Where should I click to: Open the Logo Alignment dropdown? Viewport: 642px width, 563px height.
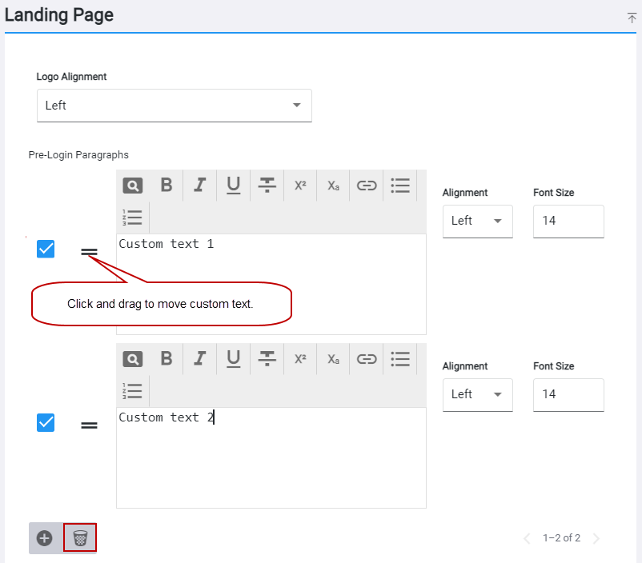click(175, 106)
